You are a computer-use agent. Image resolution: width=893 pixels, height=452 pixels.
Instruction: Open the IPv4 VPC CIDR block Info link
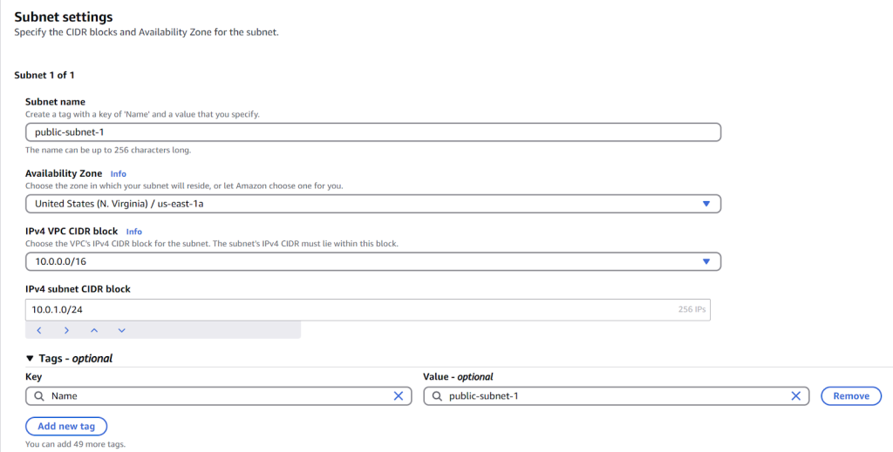[x=133, y=232]
